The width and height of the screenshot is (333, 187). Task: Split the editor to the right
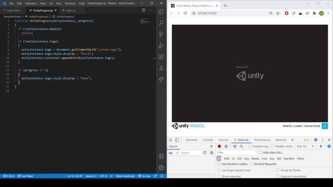144,10
